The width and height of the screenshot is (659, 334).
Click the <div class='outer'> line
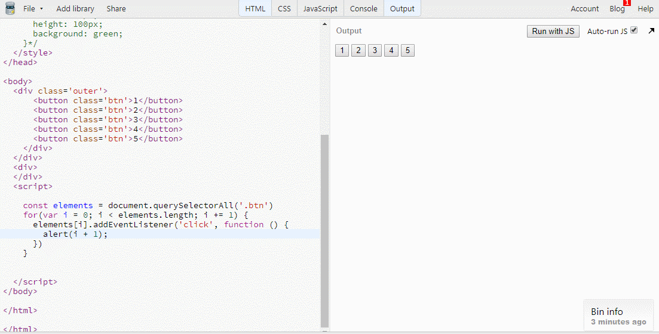tap(60, 91)
